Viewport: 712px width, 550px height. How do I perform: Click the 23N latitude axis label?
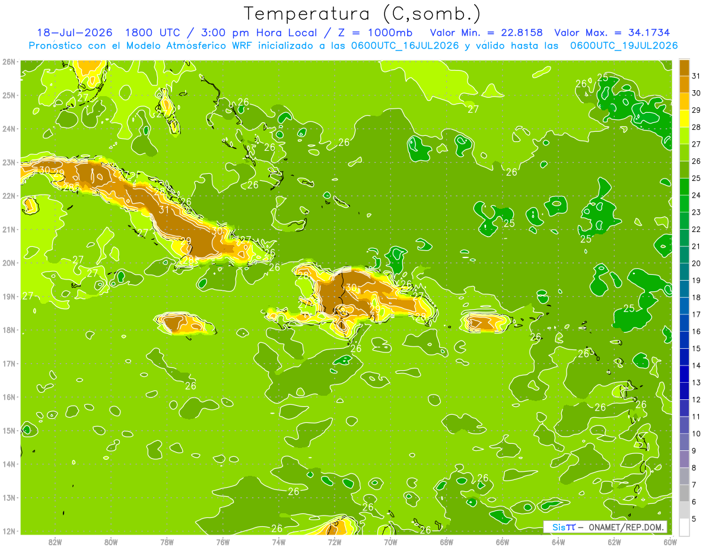click(x=9, y=162)
